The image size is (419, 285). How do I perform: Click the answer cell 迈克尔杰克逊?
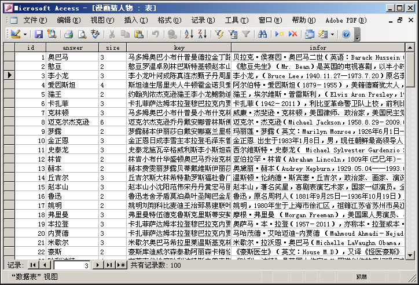pyautogui.click(x=72, y=122)
